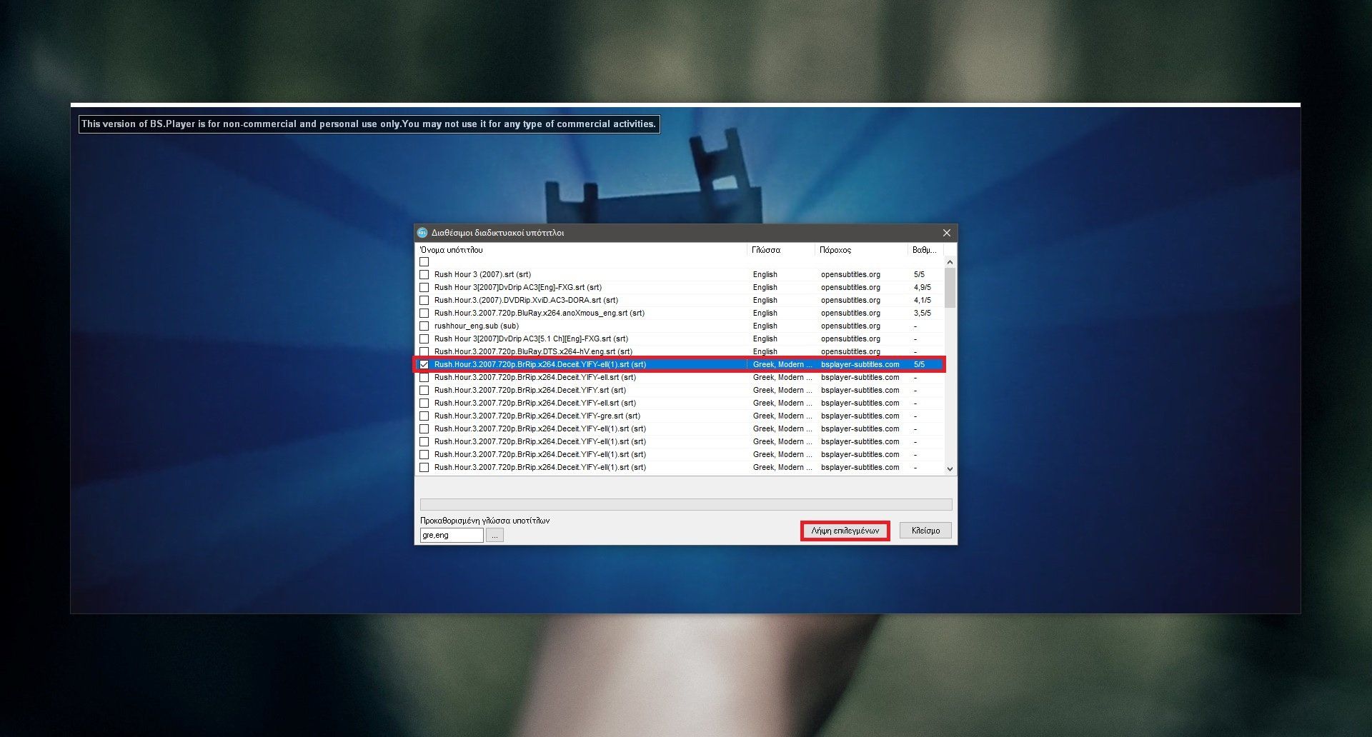Screen dimensions: 1372x737
Task: Select the AC3-DORA.srt subtitle checkbox
Action: (424, 301)
